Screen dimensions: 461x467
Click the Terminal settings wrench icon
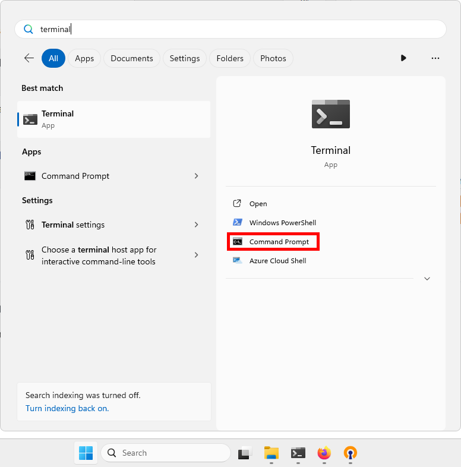click(30, 225)
